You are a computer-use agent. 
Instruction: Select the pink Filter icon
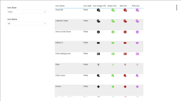(137, 65)
